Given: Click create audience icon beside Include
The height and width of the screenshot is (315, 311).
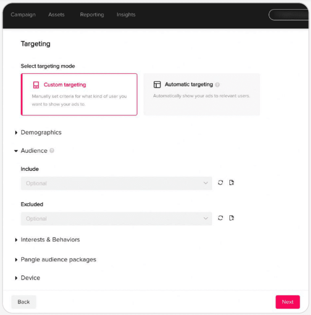Looking at the screenshot, I should [x=232, y=183].
